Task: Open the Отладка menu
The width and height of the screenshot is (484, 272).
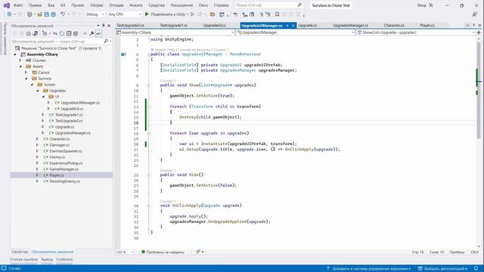Action: pos(116,5)
